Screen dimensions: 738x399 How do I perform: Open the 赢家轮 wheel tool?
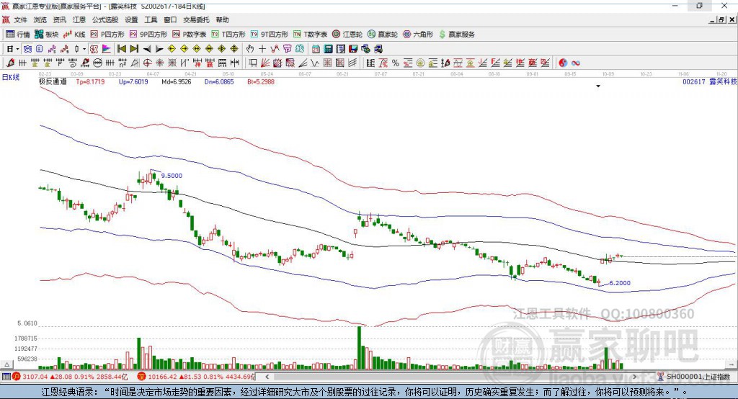(x=383, y=35)
